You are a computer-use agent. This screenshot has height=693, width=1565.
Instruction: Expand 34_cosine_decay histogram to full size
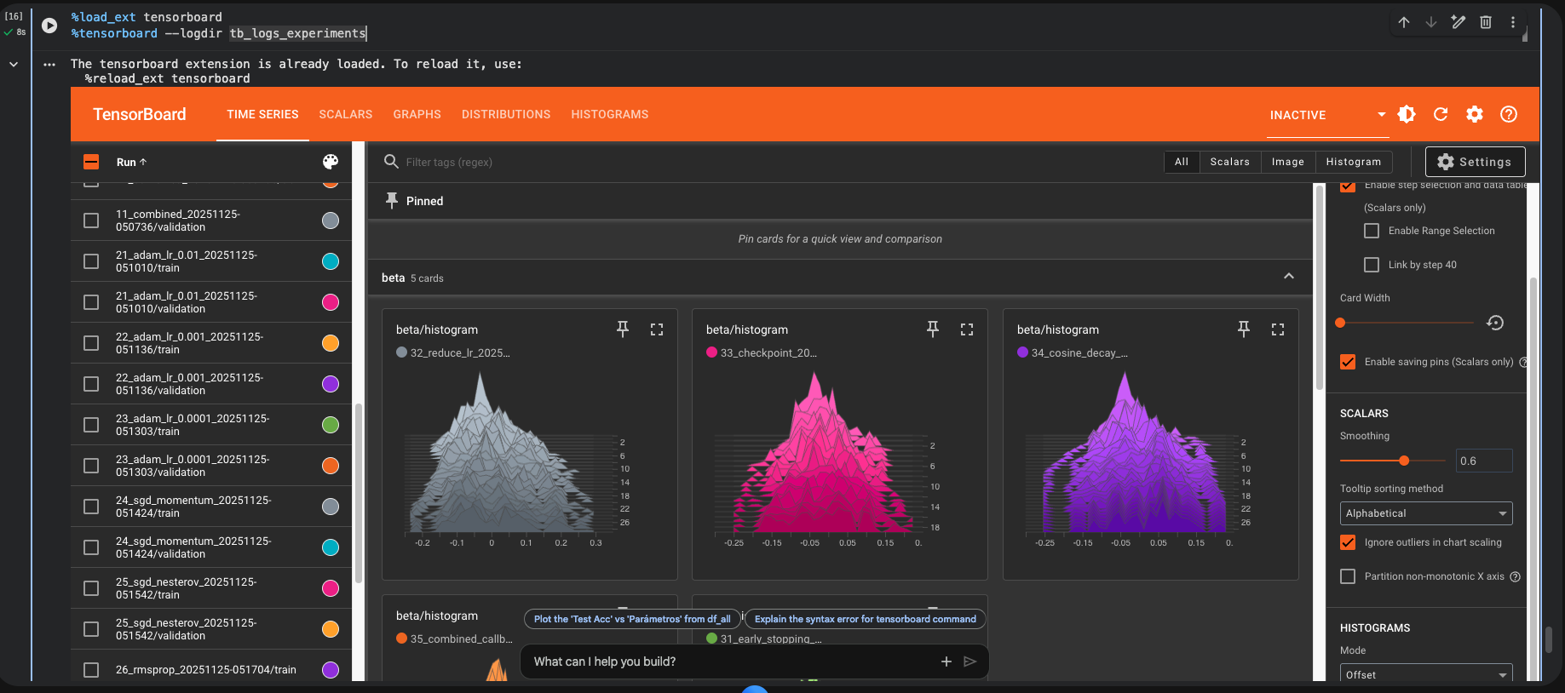coord(1278,329)
